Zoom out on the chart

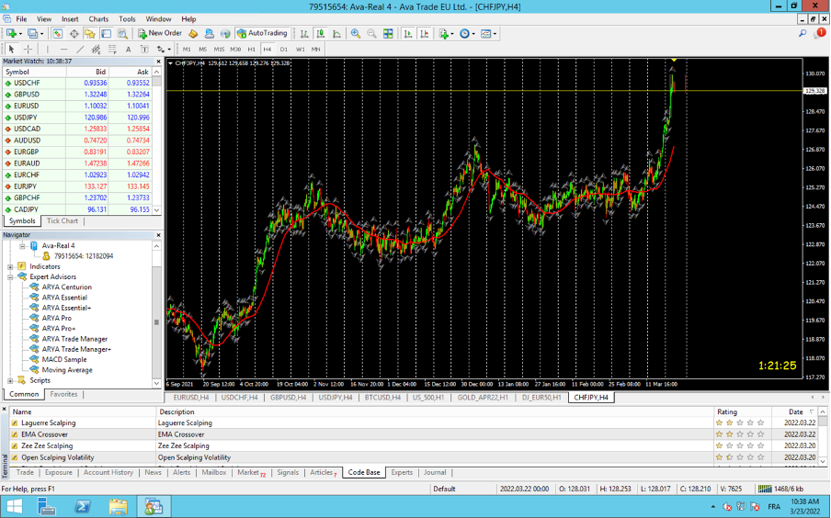tap(372, 33)
